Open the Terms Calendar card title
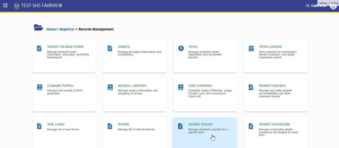339x148 pixels. 270,47
